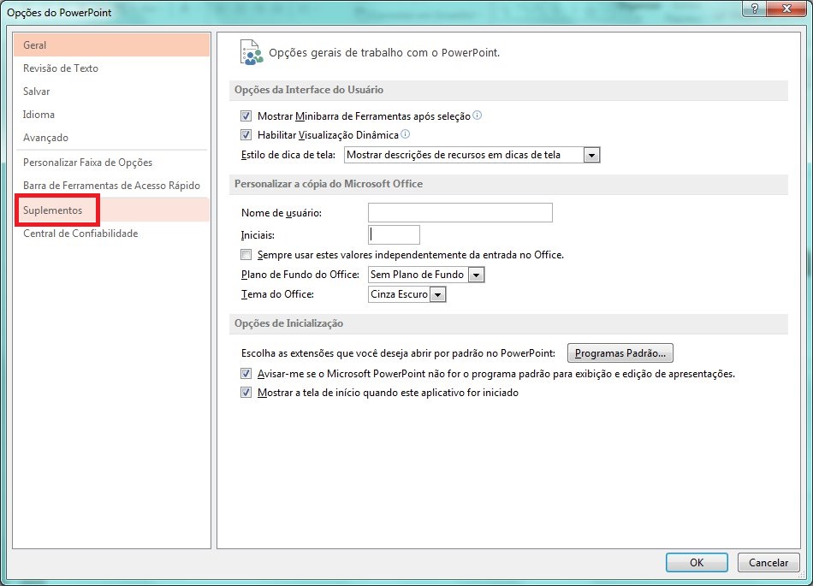
Task: Click the general options people icon
Action: pos(250,51)
